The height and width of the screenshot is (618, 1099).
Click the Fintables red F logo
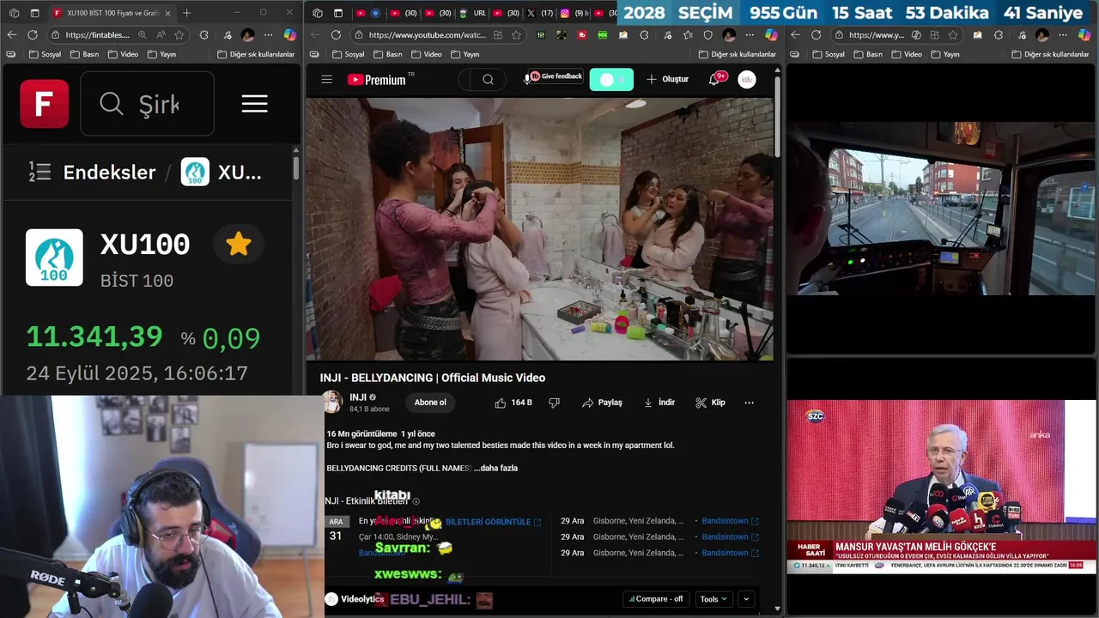pyautogui.click(x=45, y=104)
